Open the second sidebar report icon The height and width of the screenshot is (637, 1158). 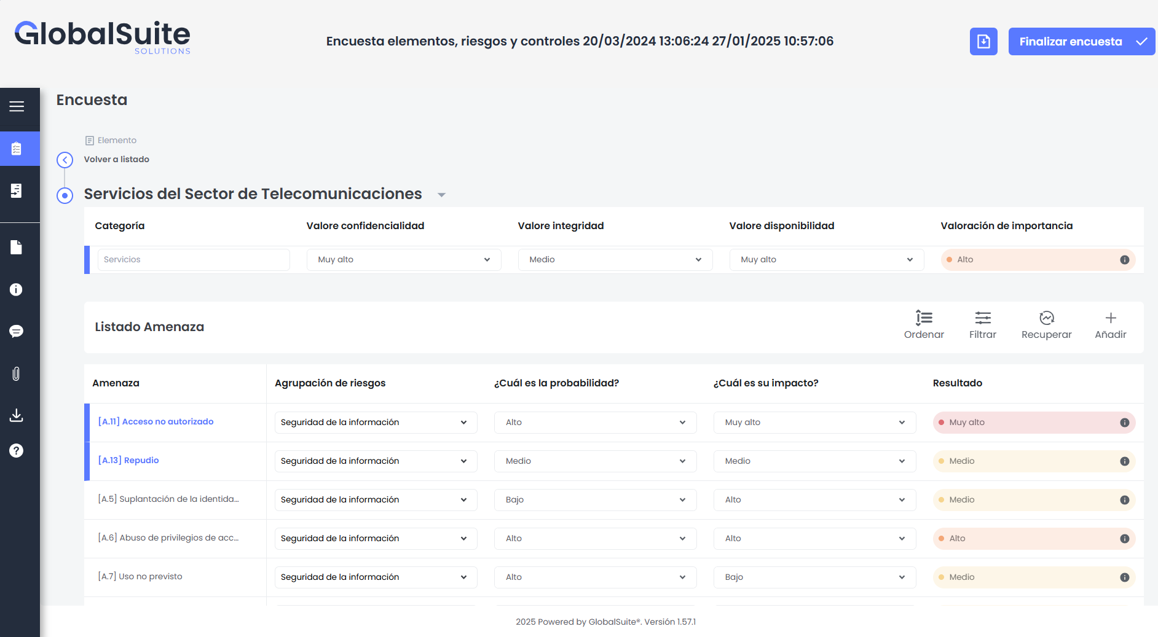[x=17, y=190]
